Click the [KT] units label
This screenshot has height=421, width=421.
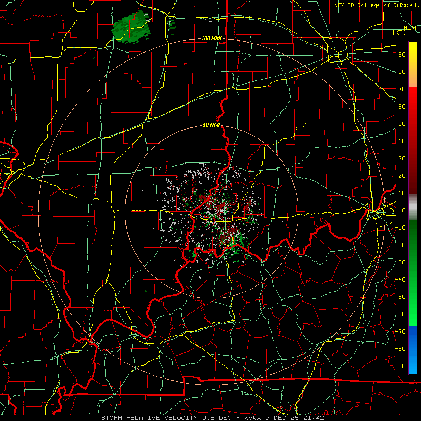point(399,32)
